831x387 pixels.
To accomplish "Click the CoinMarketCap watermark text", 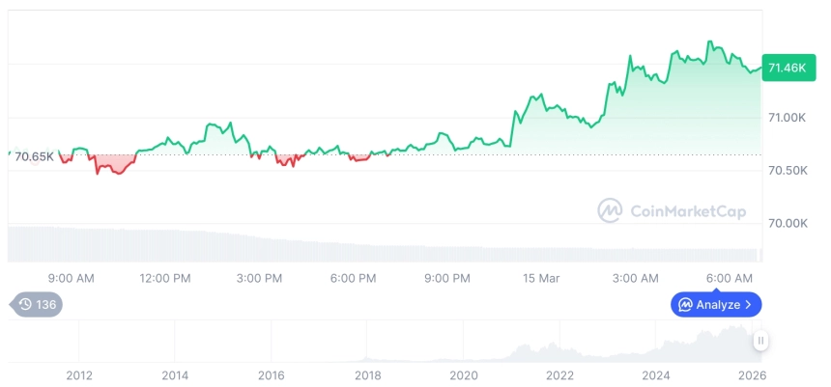I will coord(687,211).
